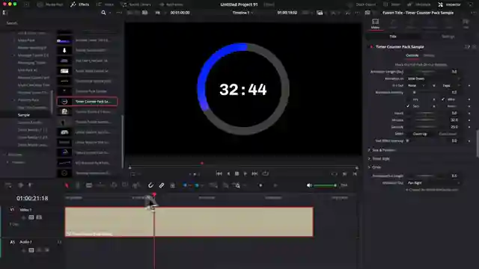
Task: Stop playback in the viewer
Action: (237, 173)
